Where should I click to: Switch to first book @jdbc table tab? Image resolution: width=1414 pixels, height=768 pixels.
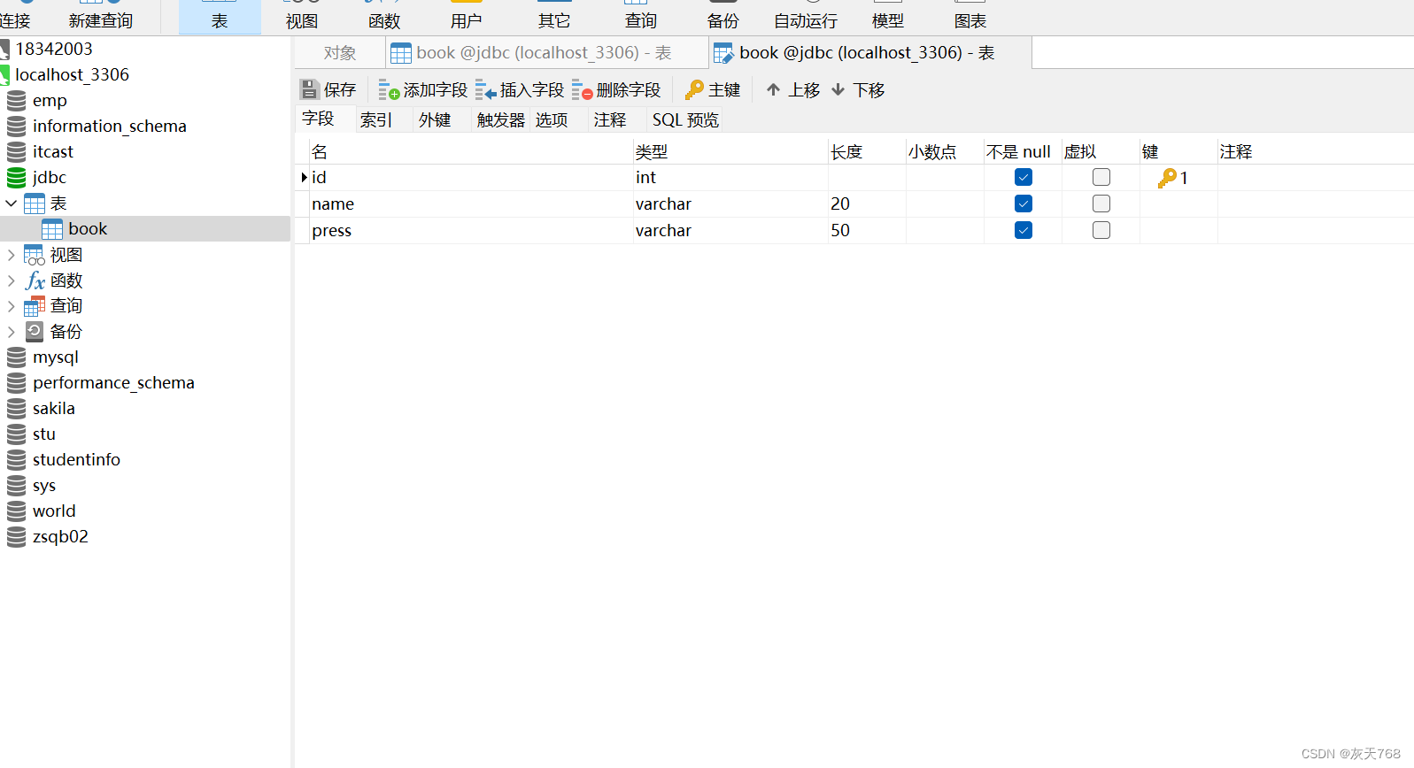coord(546,53)
